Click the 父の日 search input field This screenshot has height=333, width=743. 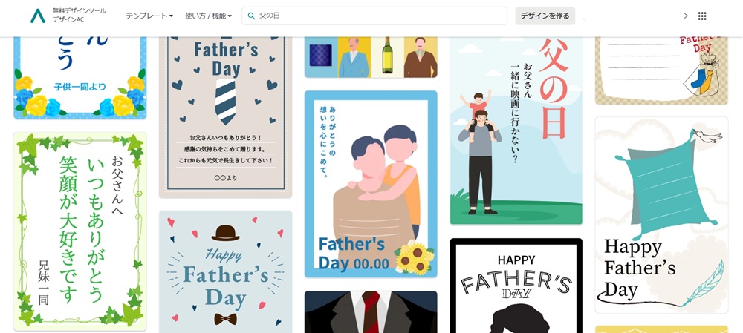point(374,16)
